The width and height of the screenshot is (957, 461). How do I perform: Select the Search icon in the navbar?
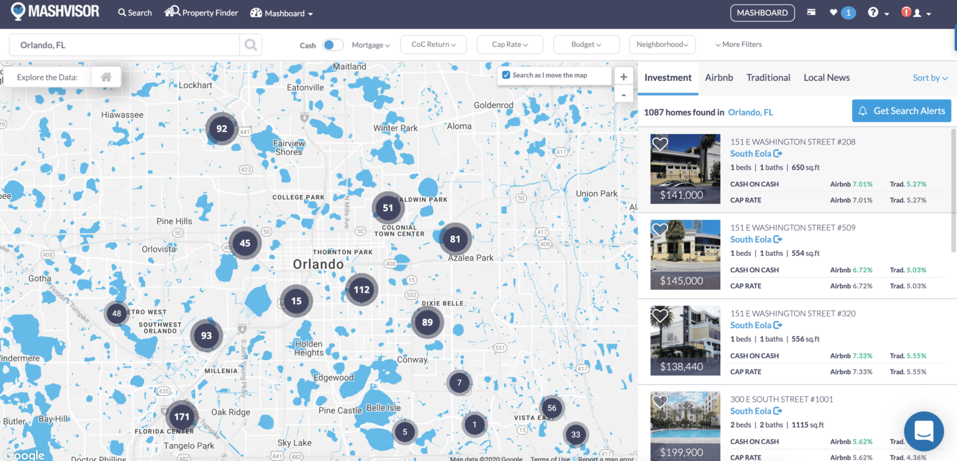[134, 12]
